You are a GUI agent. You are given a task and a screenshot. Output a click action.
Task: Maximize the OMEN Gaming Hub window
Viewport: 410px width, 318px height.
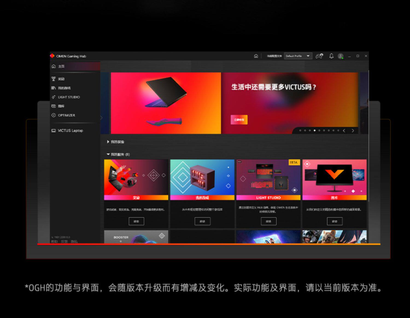[358, 56]
